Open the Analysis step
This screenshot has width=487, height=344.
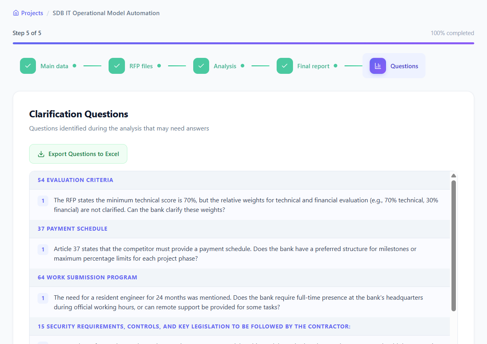pos(225,66)
